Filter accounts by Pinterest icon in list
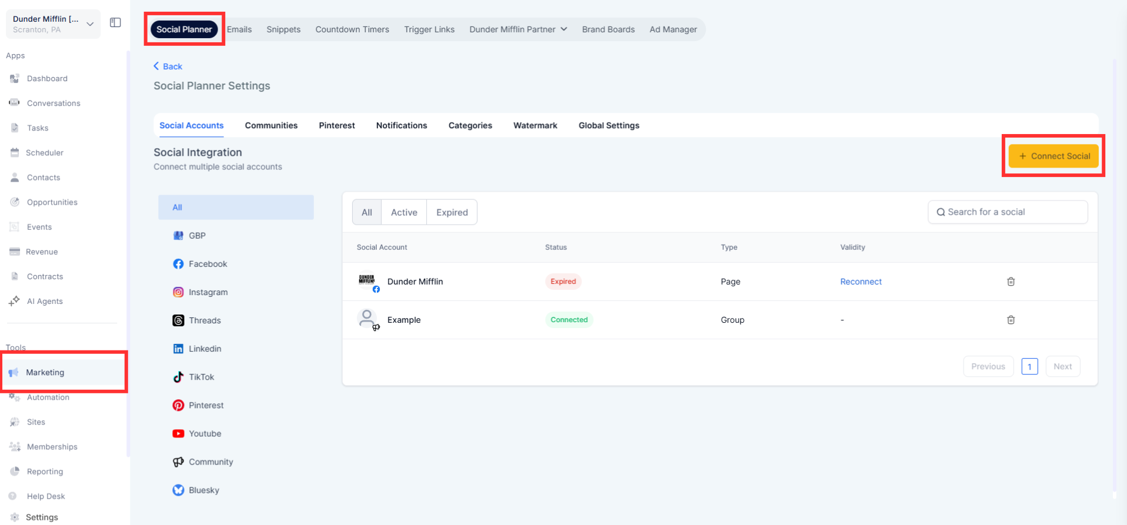 [178, 405]
